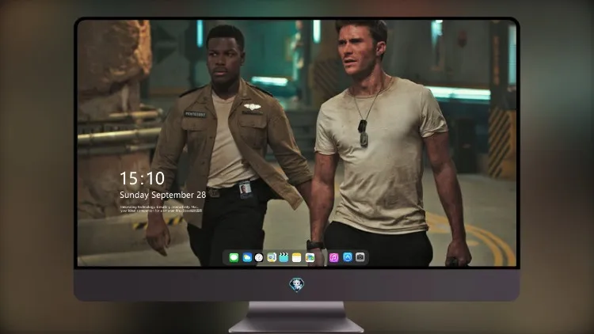Open the yellow Notes app in dock
594x334 pixels.
[x=297, y=257]
